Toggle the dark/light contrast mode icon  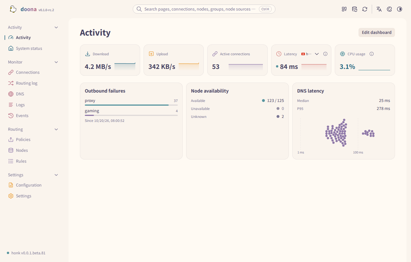400,9
